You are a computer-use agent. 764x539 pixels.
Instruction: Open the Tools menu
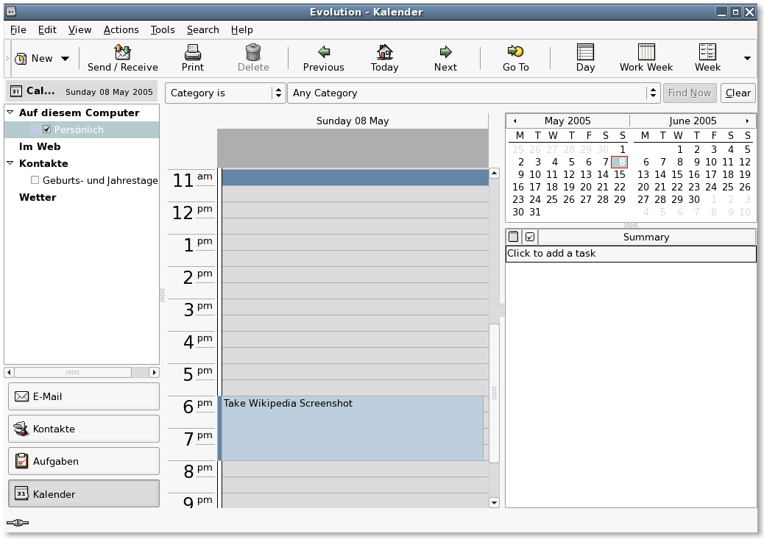point(162,29)
